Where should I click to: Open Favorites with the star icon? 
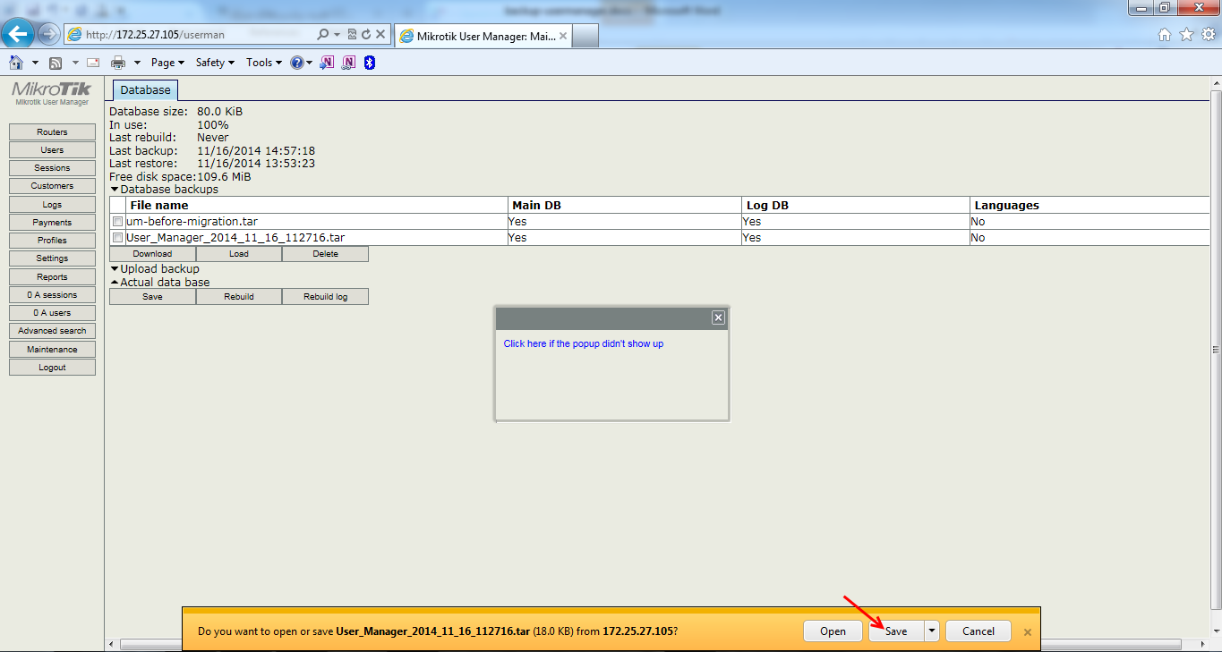(1186, 34)
